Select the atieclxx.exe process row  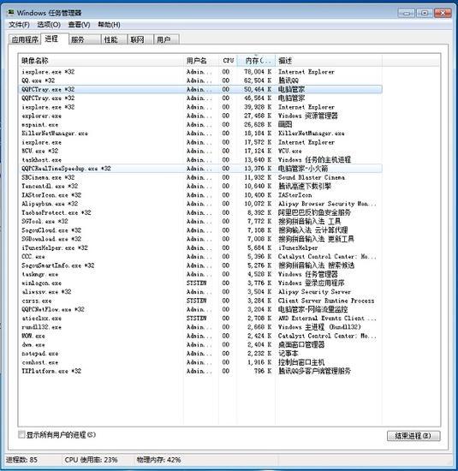[x=200, y=318]
